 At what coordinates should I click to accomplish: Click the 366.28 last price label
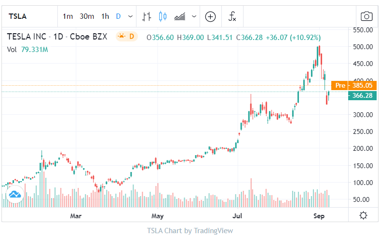(362, 95)
